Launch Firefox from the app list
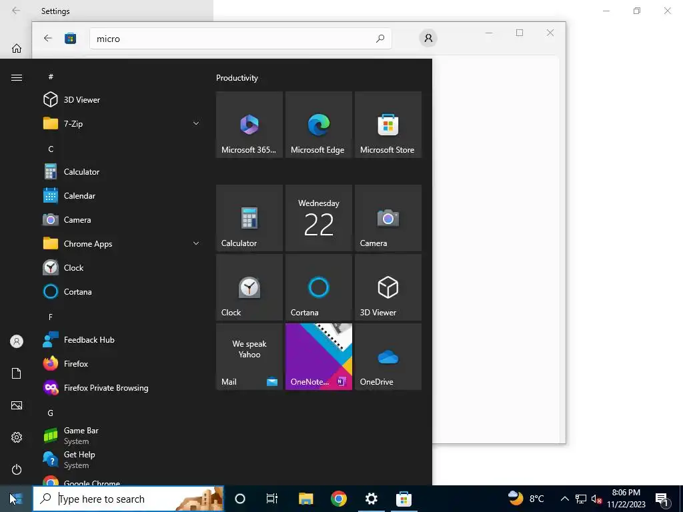 coord(121,363)
